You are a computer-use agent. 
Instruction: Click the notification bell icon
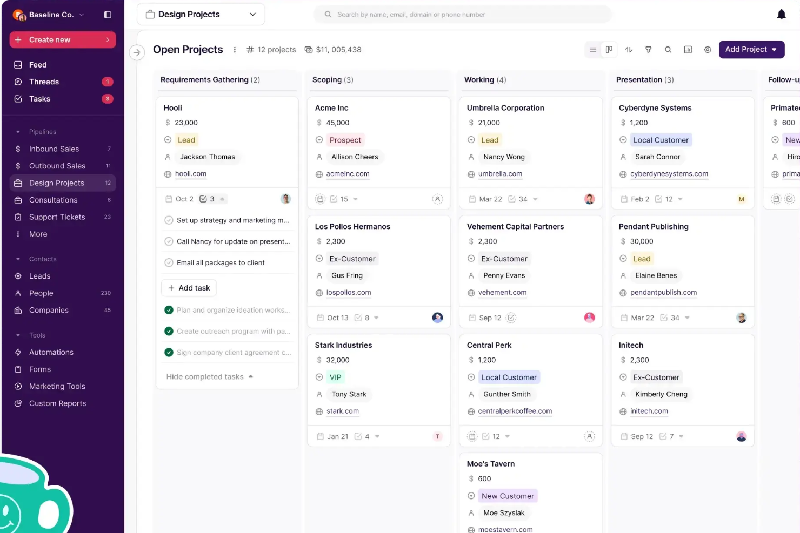pyautogui.click(x=782, y=14)
